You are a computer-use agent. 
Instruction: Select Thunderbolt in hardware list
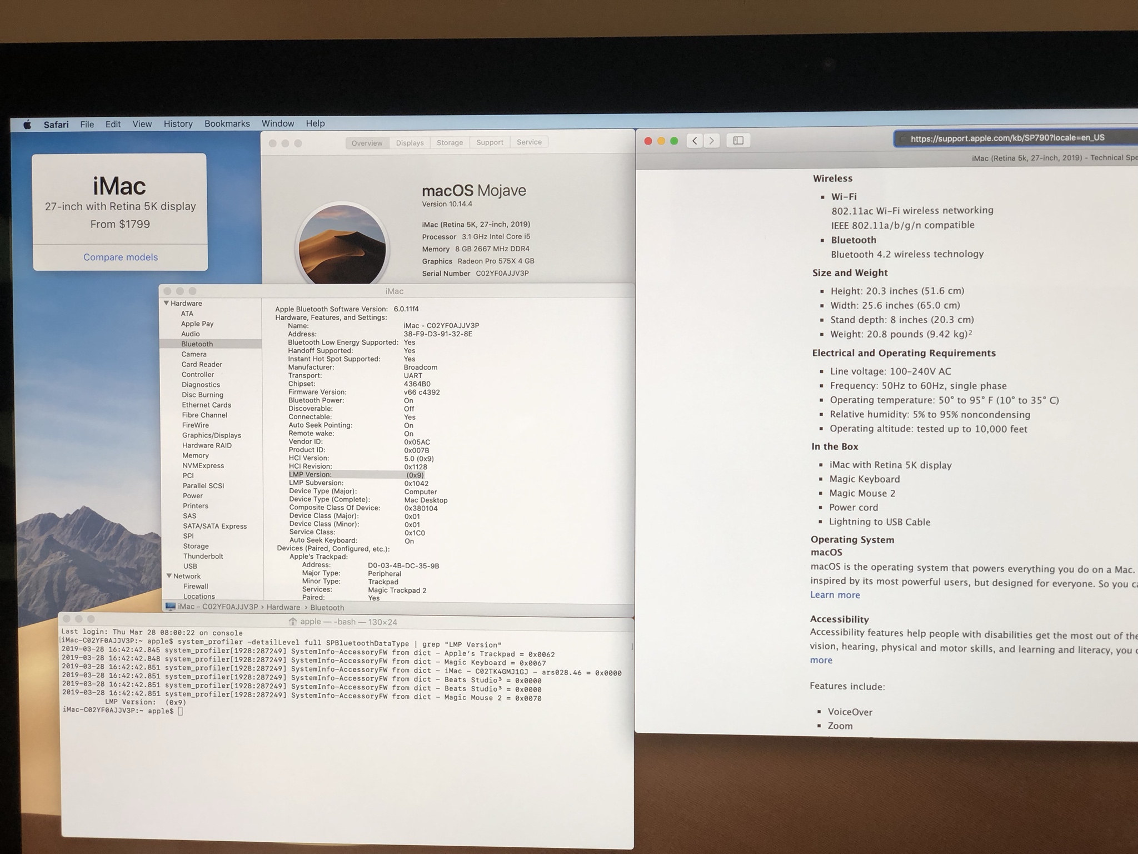click(x=203, y=556)
